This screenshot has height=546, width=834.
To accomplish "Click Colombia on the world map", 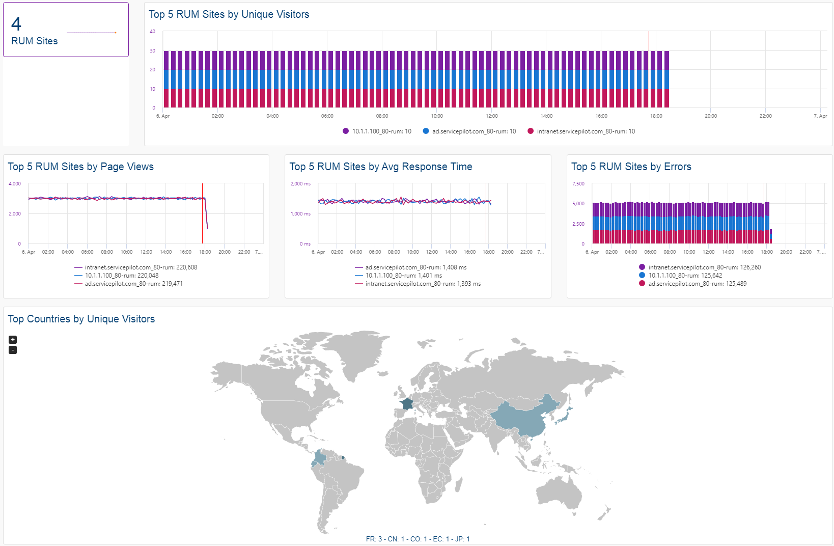I will (319, 457).
